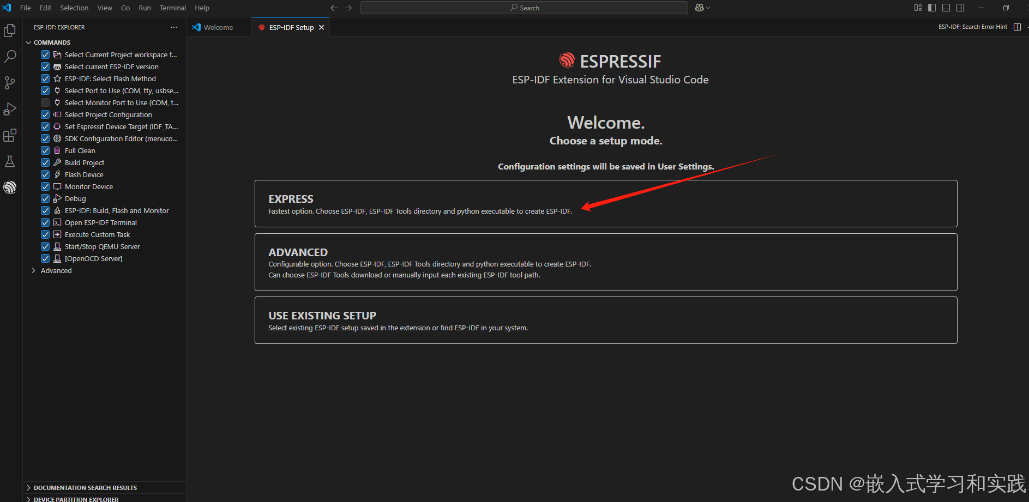Open ESP-IDF Explorer in activity bar

[10, 188]
